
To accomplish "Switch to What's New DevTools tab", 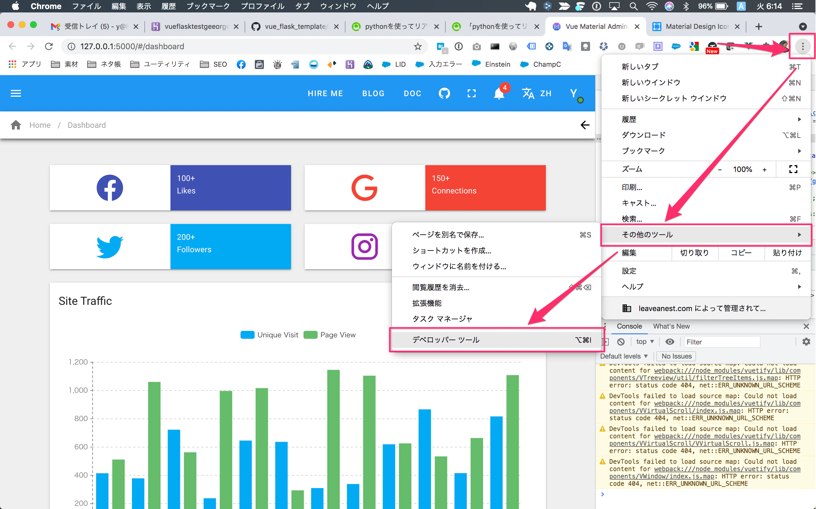I will 671,326.
